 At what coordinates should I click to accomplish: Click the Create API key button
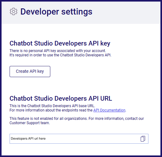(x=30, y=72)
